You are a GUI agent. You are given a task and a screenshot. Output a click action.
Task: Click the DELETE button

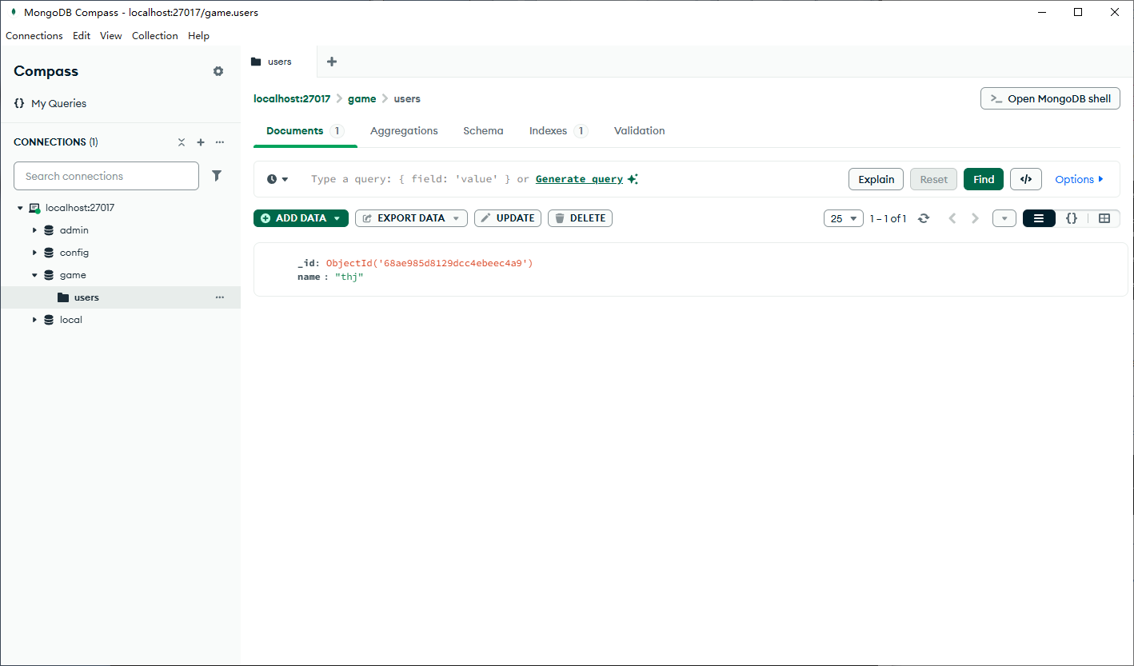pyautogui.click(x=580, y=218)
